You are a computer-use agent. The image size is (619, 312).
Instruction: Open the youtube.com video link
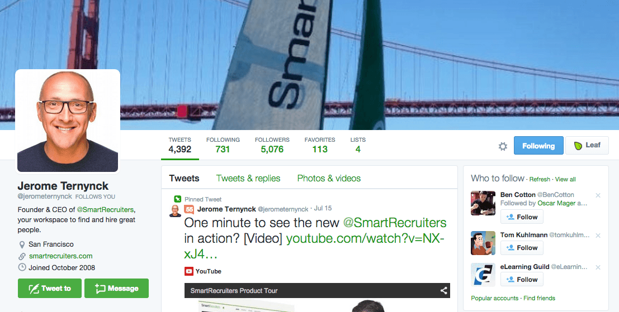coord(365,239)
